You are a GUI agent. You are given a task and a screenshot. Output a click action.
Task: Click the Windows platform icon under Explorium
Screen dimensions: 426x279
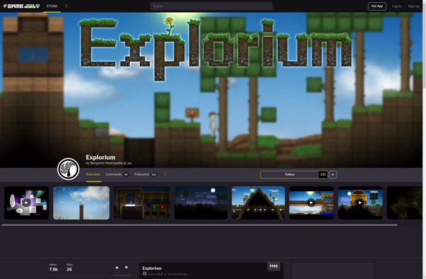click(145, 274)
